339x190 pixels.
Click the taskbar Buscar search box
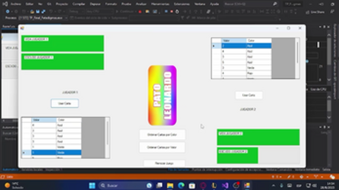[126, 186]
